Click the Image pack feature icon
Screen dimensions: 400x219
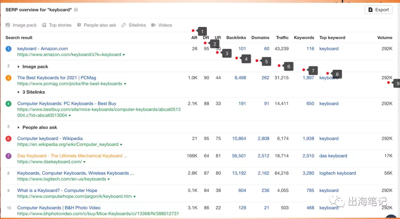tap(8, 25)
